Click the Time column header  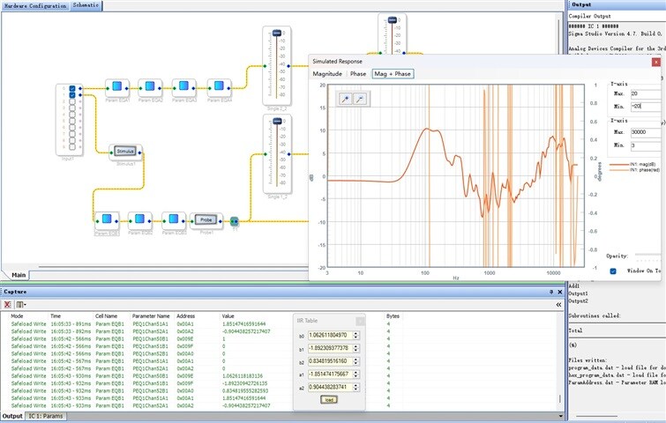[56, 316]
